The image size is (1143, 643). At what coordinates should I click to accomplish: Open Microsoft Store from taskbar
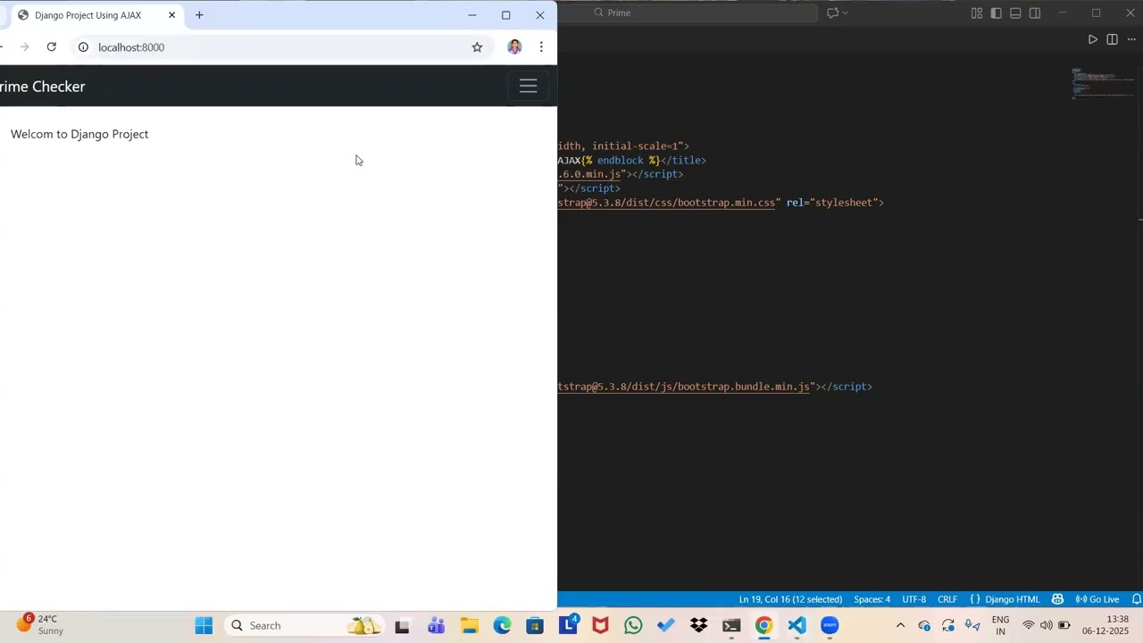pos(535,625)
